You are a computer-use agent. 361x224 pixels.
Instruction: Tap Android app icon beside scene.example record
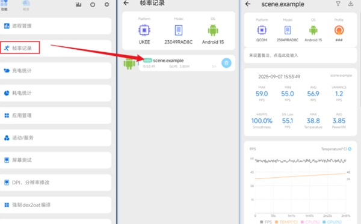[x=129, y=64]
